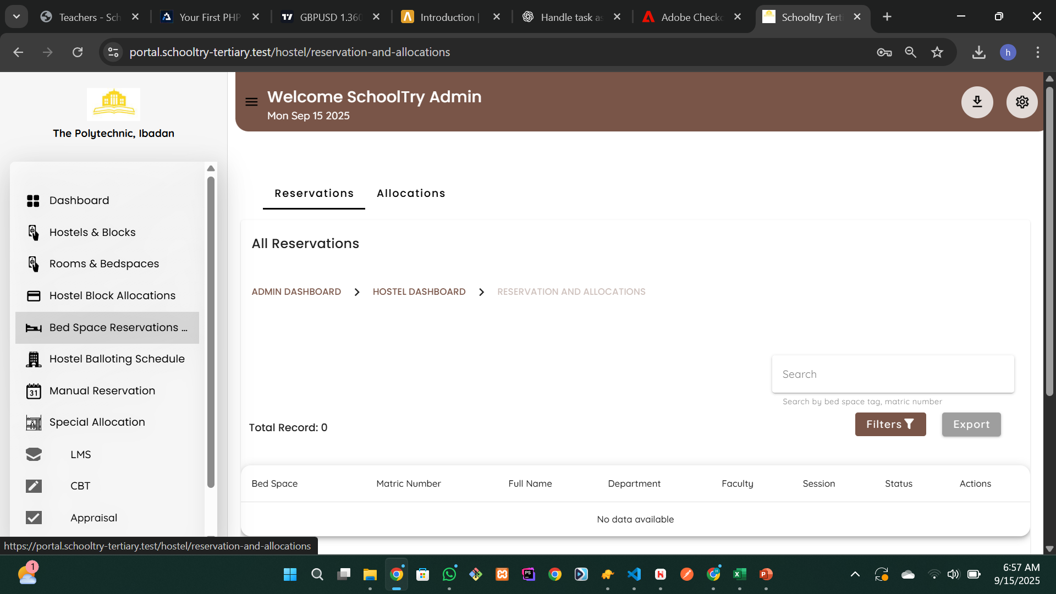
Task: Open the Handle task browser tab
Action: coord(571,17)
